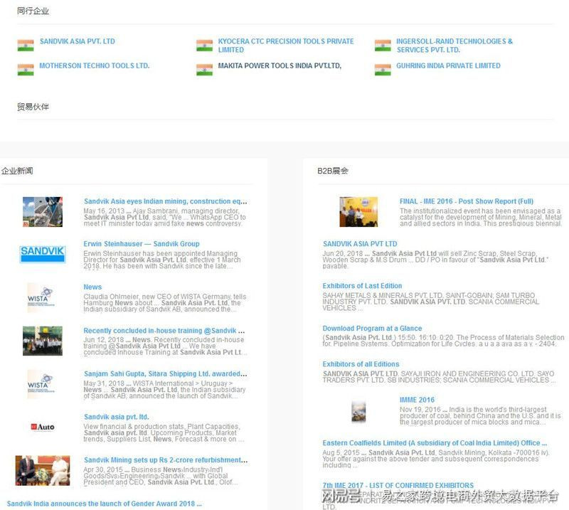Image resolution: width=569 pixels, height=510 pixels.
Task: Click India flag icon beside Sandvik Asia
Action: 26,45
